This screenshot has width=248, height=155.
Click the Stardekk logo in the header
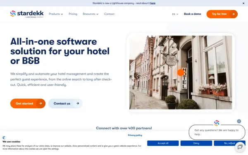[x=27, y=14]
